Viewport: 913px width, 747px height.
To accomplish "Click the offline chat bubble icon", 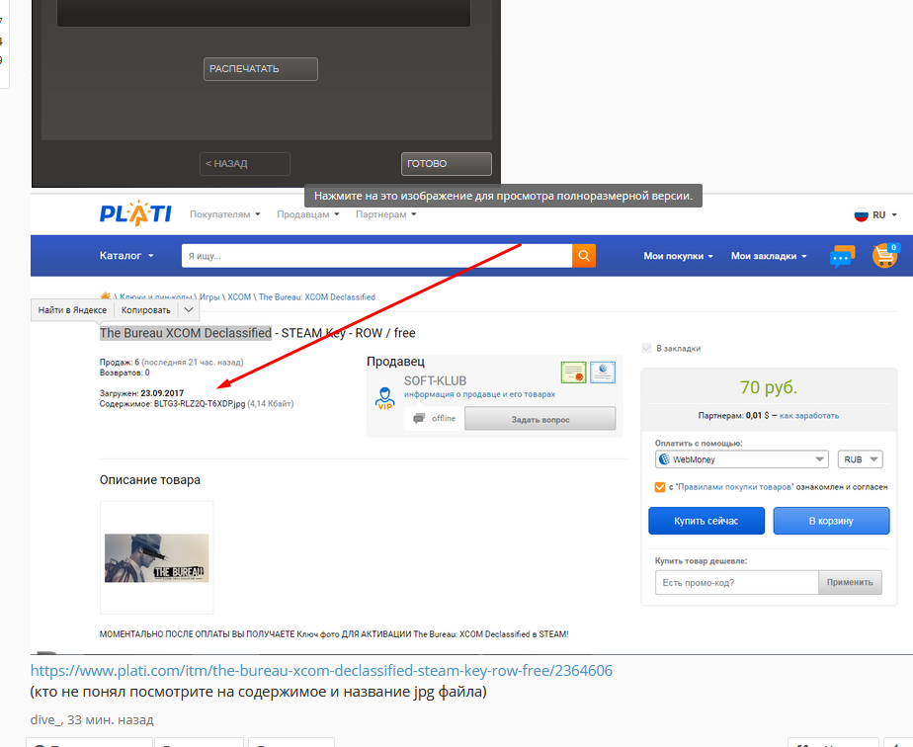I will click(x=419, y=419).
